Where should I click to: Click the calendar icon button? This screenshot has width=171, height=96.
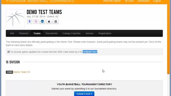pos(56,21)
